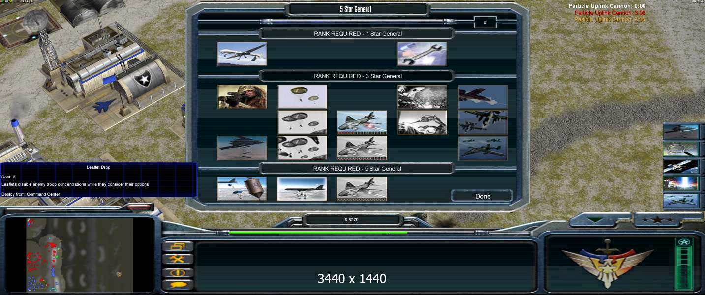Pick the grayscale Paradrop icon crowded with parachutes

(x=302, y=148)
